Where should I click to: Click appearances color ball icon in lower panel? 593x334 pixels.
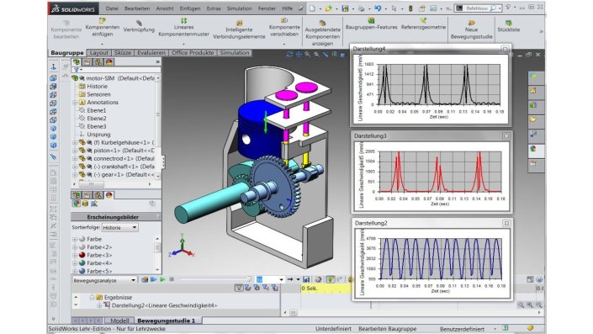click(x=77, y=204)
